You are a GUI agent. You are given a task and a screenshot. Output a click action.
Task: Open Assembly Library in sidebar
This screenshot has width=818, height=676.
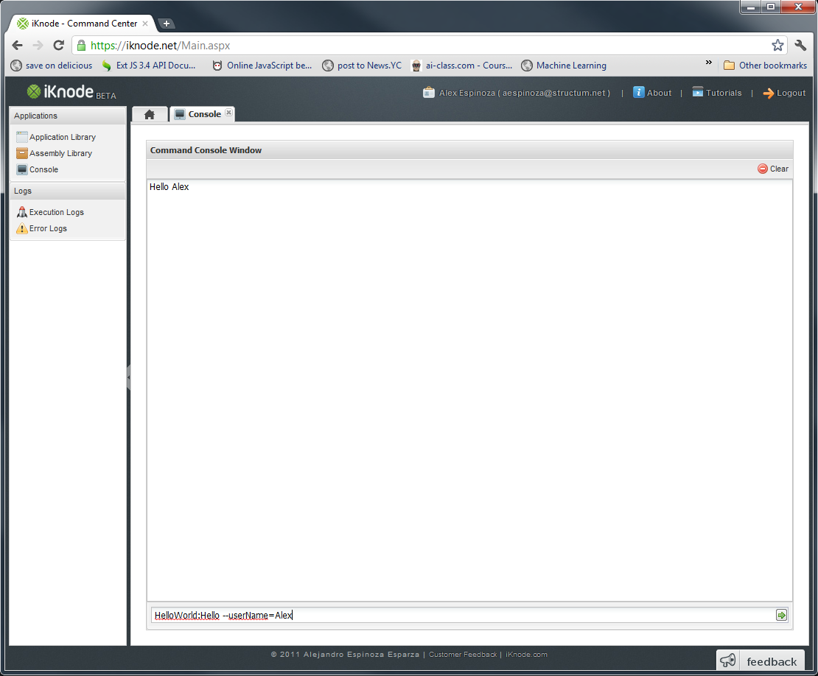(x=60, y=153)
